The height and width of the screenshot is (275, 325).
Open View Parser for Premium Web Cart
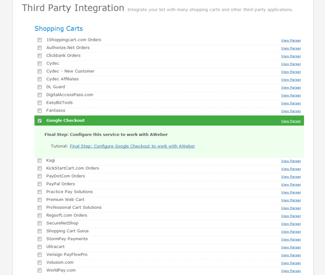point(291,200)
